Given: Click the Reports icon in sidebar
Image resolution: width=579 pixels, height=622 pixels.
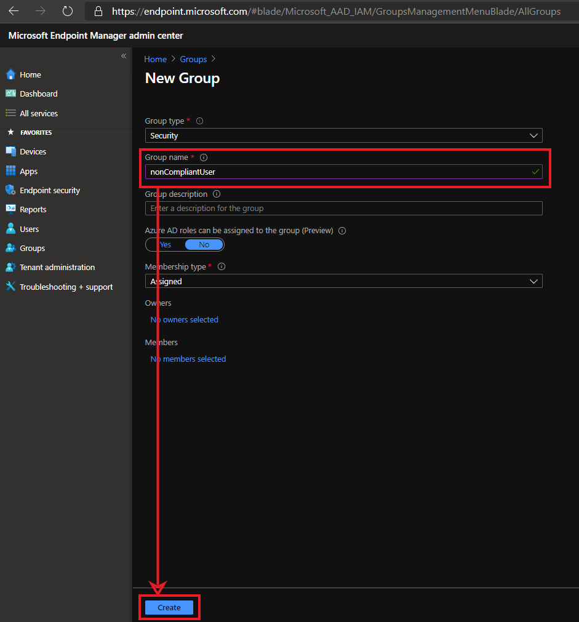Looking at the screenshot, I should click(10, 209).
